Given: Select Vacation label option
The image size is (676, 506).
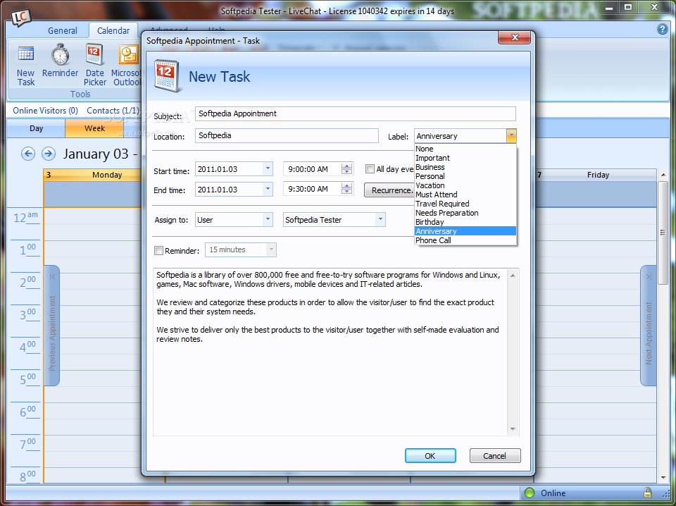Looking at the screenshot, I should [x=465, y=185].
